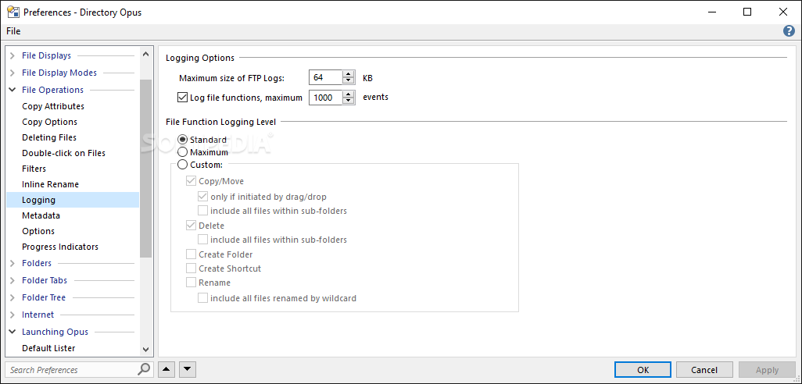The height and width of the screenshot is (384, 802).
Task: Open the Metadata preferences page
Action: coord(41,215)
